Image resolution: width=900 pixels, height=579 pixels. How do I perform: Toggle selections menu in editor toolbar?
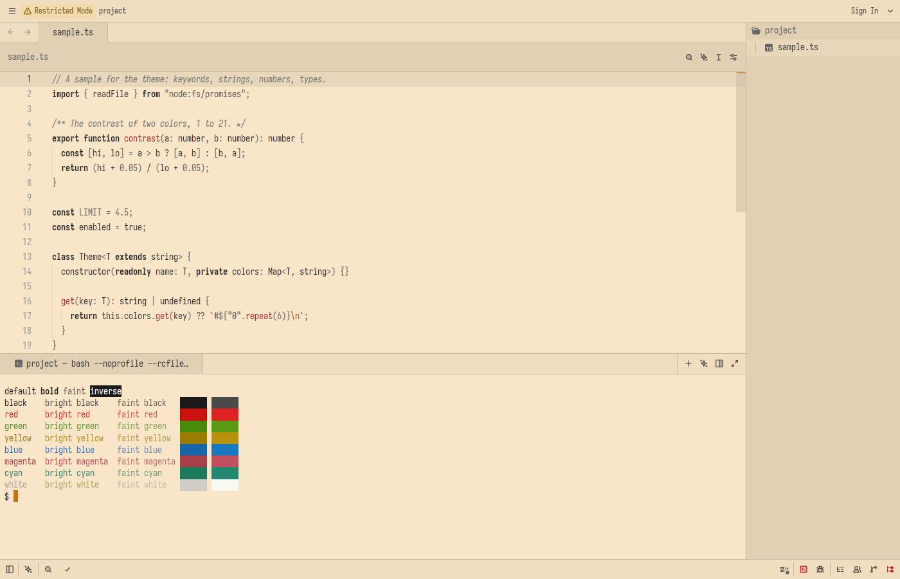719,57
